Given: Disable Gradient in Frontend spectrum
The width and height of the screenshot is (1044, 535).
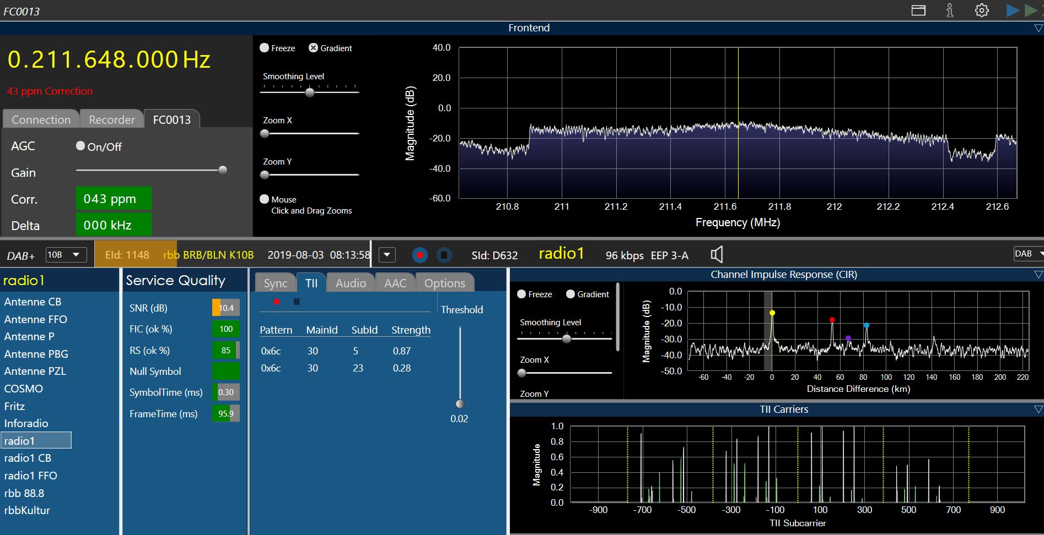Looking at the screenshot, I should pyautogui.click(x=313, y=48).
